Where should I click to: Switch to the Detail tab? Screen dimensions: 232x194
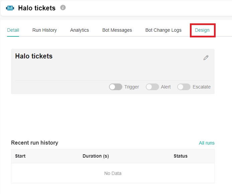pos(13,30)
